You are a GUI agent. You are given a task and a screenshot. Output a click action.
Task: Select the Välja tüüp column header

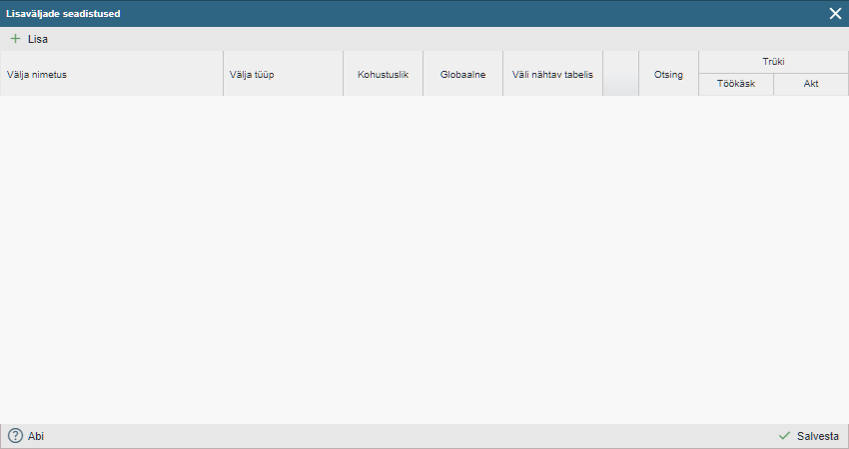tap(252, 74)
